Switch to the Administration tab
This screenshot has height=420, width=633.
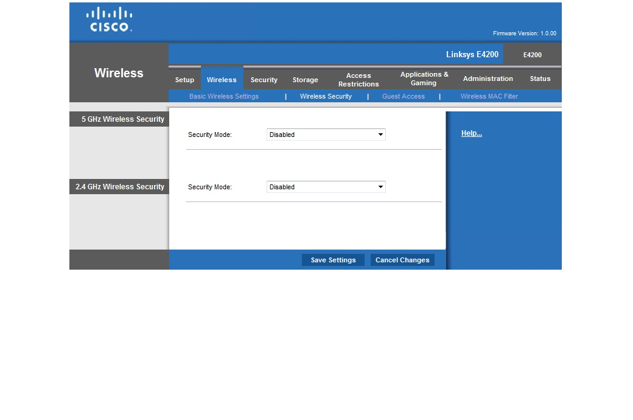tap(488, 79)
